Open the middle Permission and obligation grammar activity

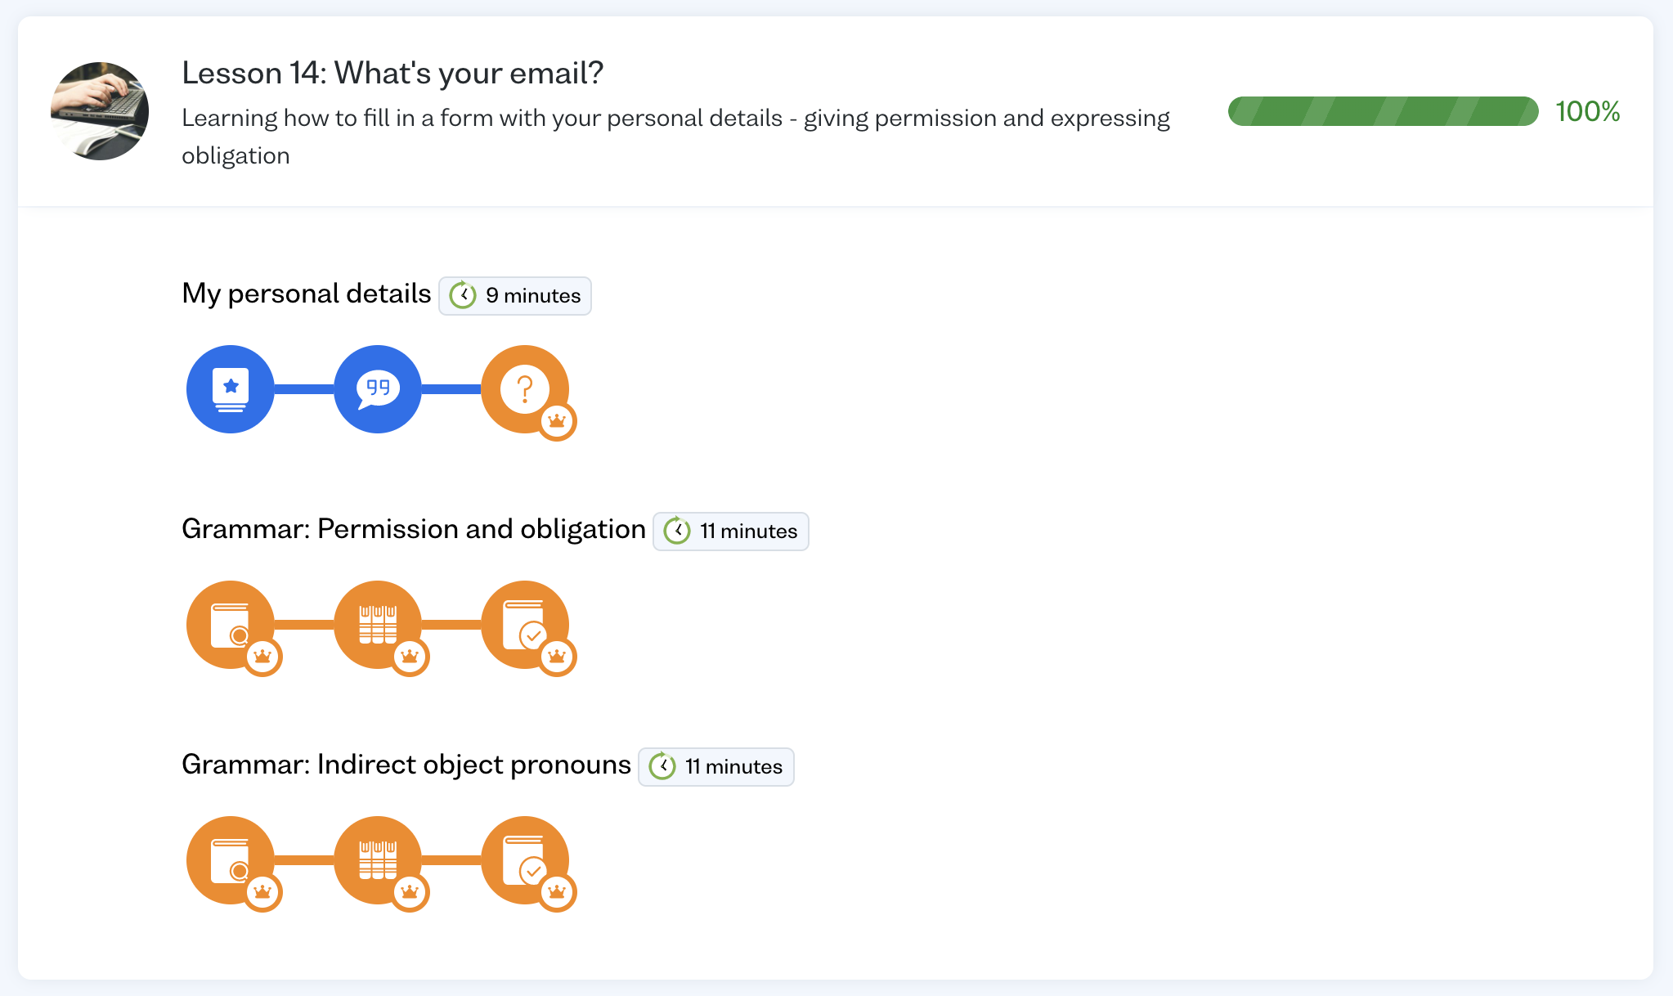[378, 625]
